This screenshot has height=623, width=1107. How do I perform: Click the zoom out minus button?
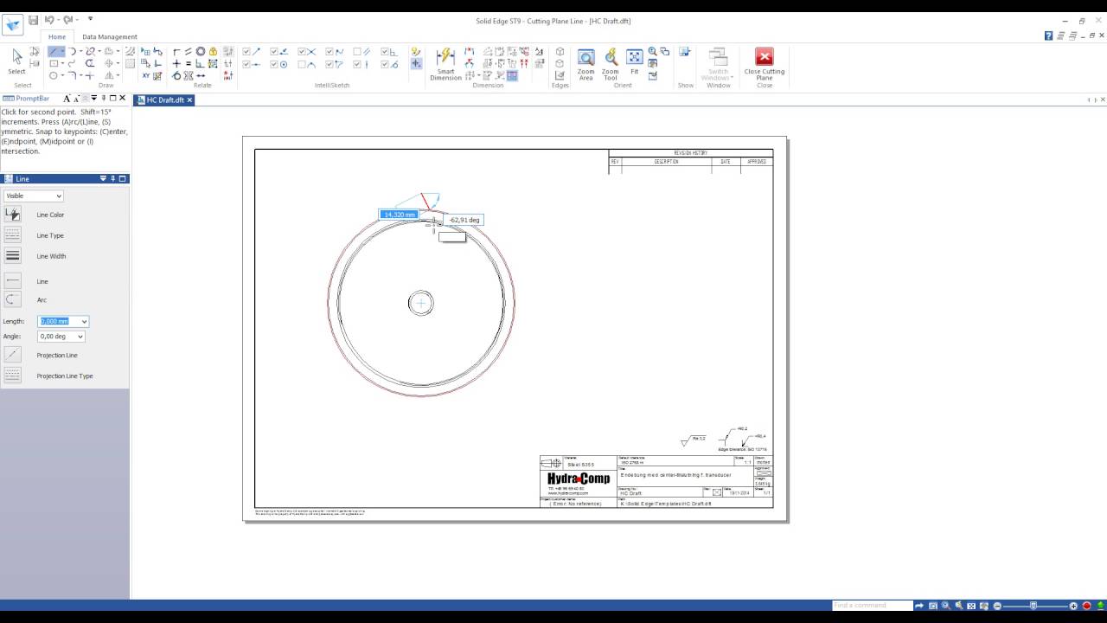pyautogui.click(x=997, y=606)
